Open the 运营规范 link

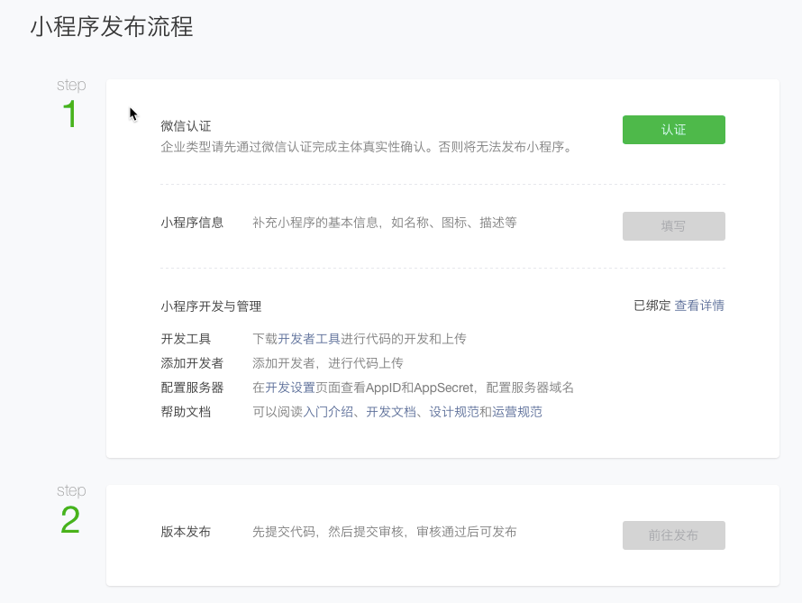point(517,412)
